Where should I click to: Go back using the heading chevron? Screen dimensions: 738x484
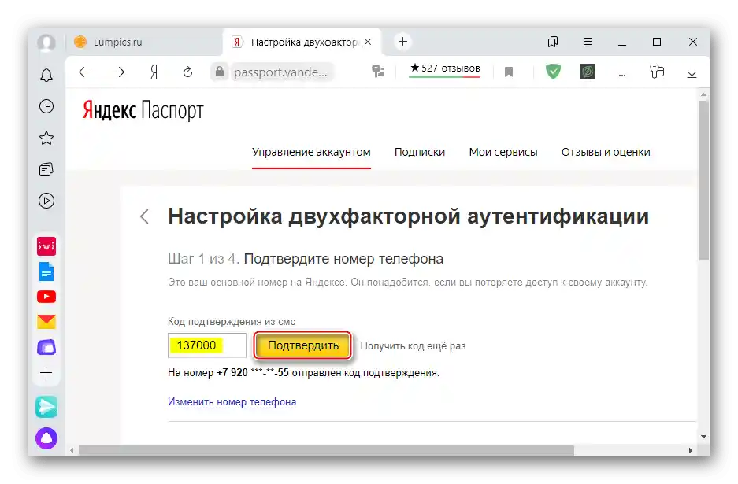(144, 216)
